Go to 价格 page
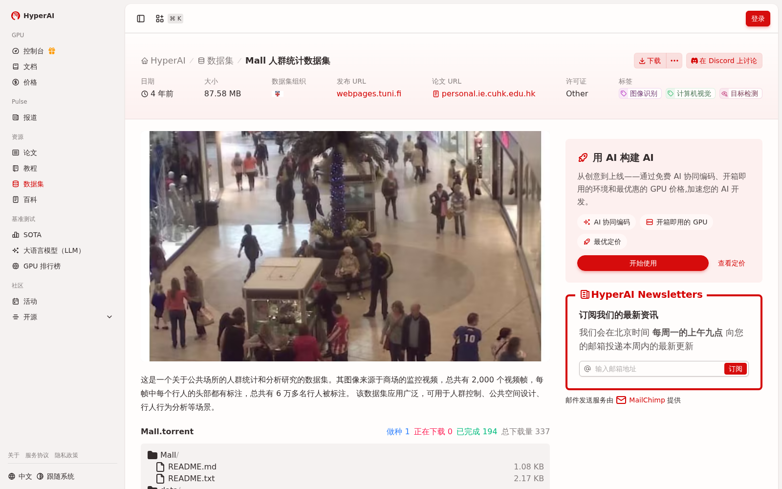Viewport: 782px width, 489px height. pos(24,82)
